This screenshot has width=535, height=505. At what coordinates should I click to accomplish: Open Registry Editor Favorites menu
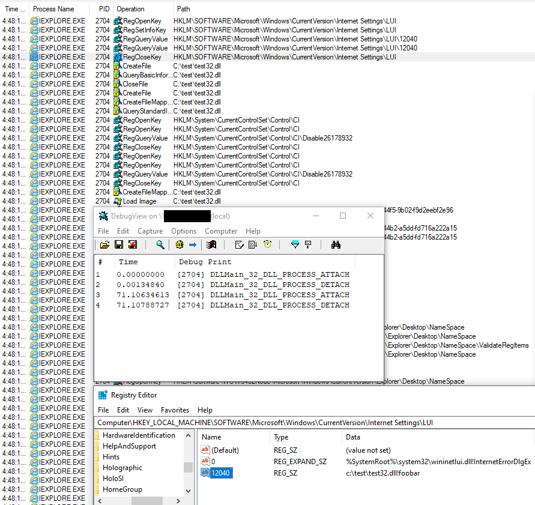click(175, 410)
